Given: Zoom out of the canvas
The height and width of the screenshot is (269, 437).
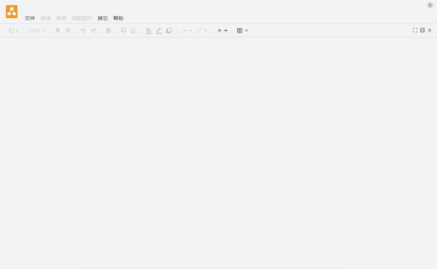Looking at the screenshot, I should (68, 31).
